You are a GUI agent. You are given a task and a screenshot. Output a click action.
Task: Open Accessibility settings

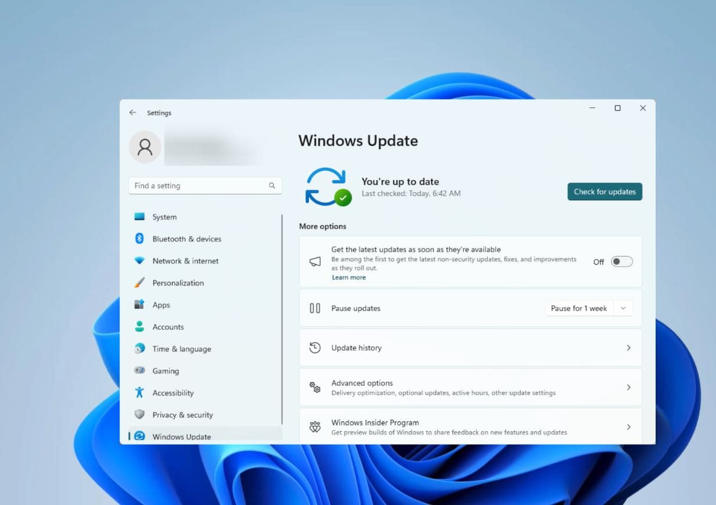point(205,393)
